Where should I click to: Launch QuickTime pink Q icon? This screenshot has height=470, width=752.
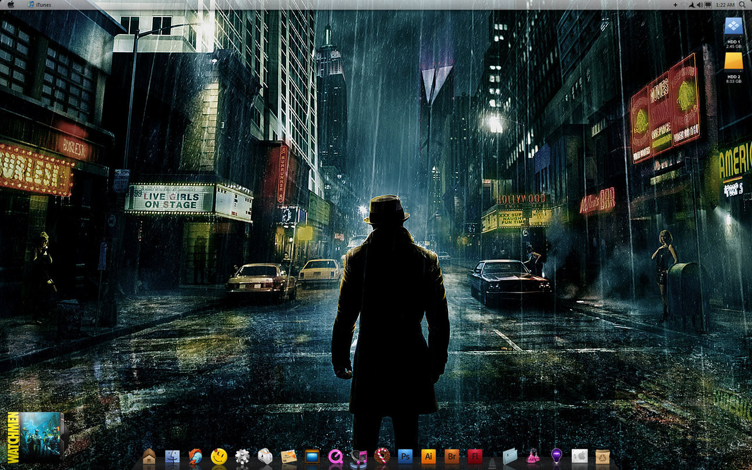(x=335, y=456)
